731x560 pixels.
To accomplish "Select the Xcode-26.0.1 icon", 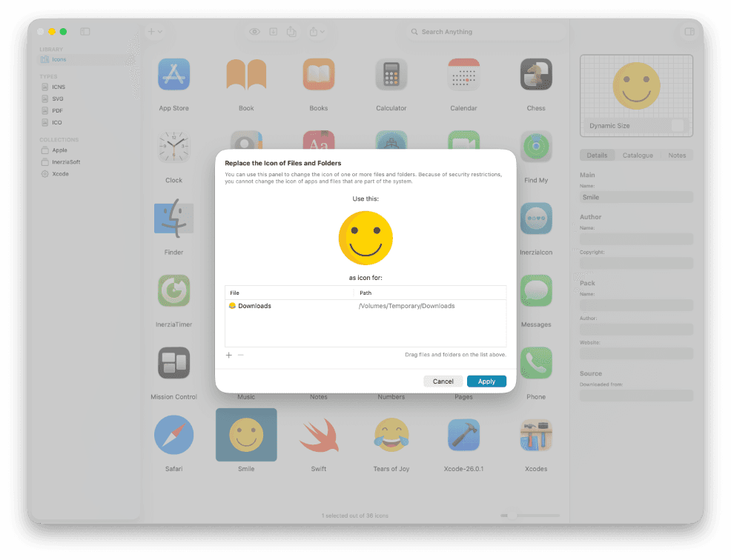I will [x=463, y=435].
